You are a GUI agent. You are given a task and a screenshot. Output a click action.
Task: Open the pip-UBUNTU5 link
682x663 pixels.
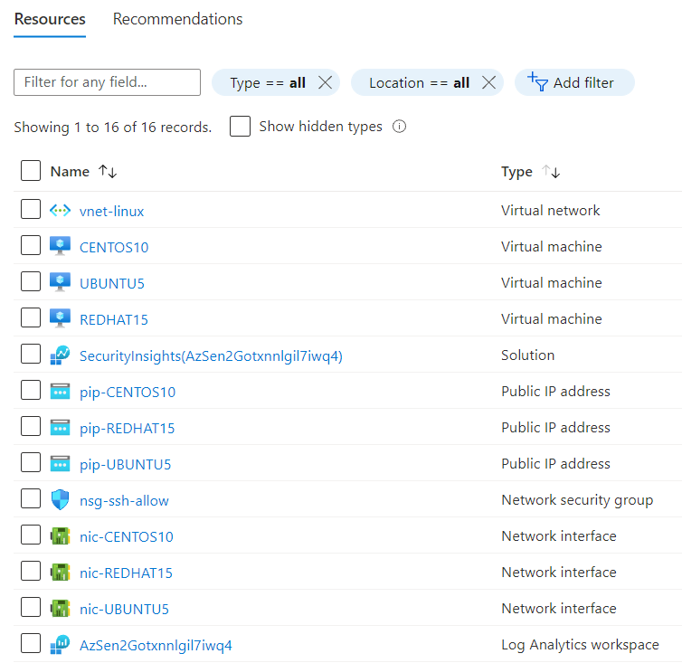pos(125,465)
